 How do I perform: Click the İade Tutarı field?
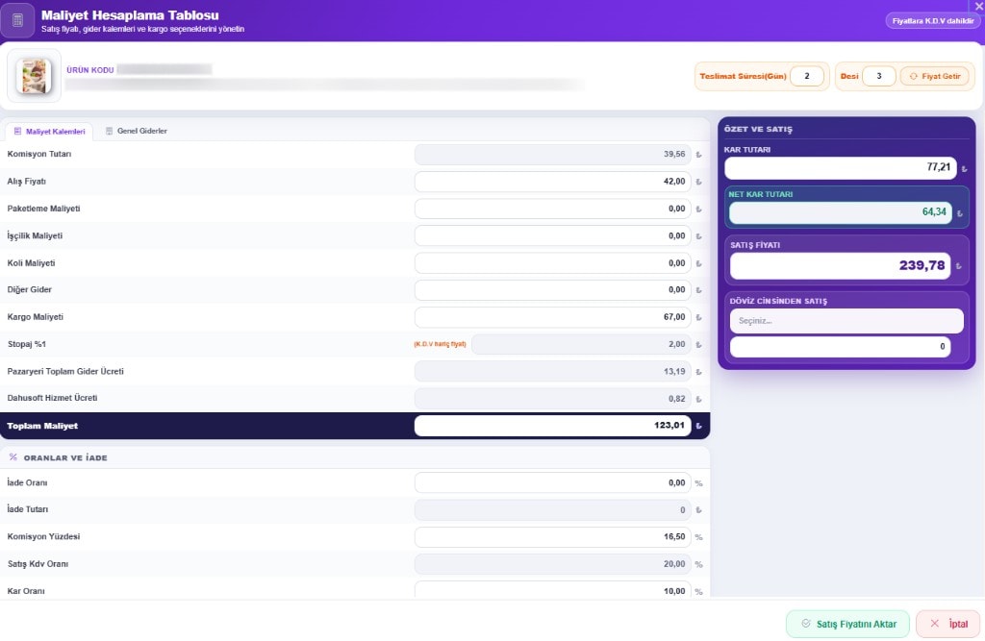click(x=553, y=509)
